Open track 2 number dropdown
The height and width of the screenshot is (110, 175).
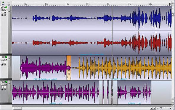pyautogui.click(x=4, y=62)
